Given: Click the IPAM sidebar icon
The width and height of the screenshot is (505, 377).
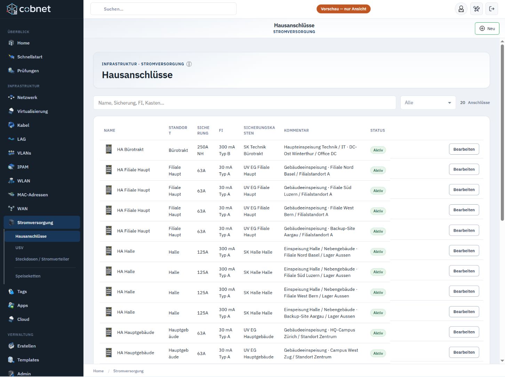Looking at the screenshot, I should (x=11, y=167).
